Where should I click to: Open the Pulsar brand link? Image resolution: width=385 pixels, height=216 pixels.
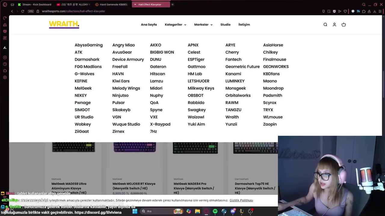pyautogui.click(x=119, y=103)
